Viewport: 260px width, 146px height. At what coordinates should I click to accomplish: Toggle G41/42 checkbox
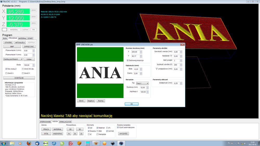(107, 131)
